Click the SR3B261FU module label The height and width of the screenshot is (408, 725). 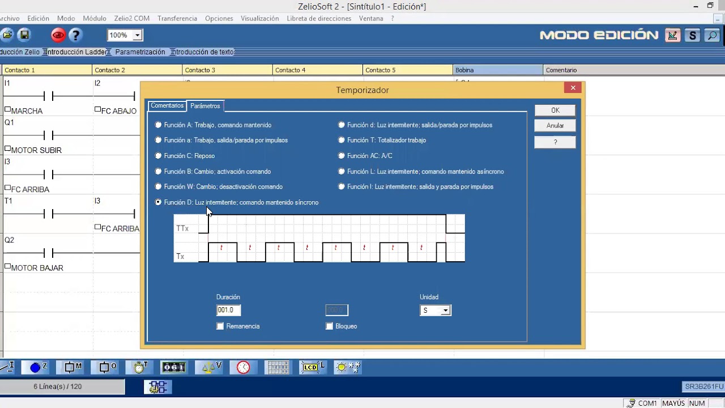(x=704, y=387)
